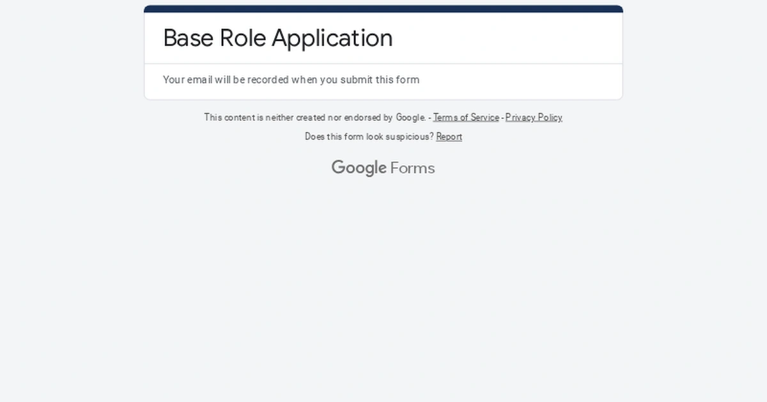Click the underline of the Report link
The width and height of the screenshot is (767, 402).
(449, 142)
